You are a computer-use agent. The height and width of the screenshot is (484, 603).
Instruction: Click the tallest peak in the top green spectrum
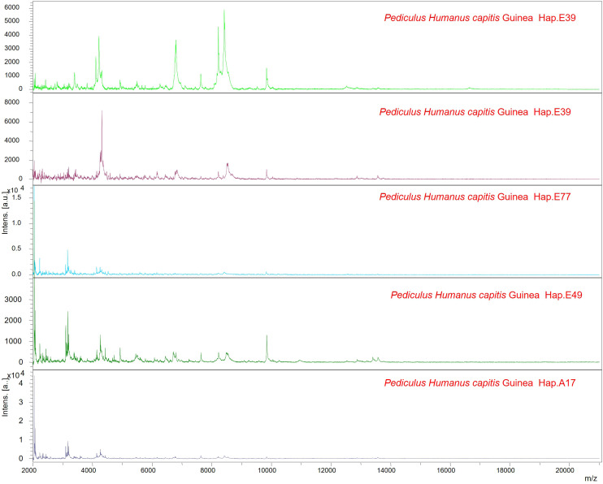[x=224, y=11]
